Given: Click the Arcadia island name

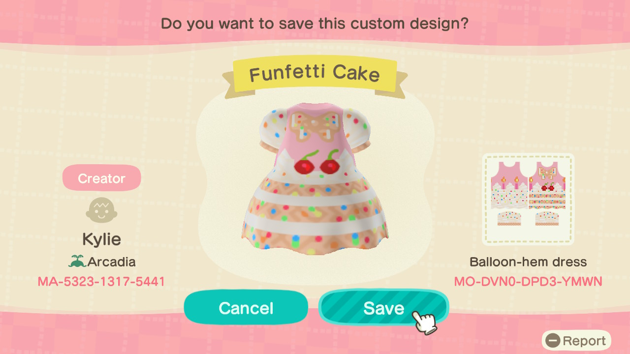Looking at the screenshot, I should tap(112, 262).
